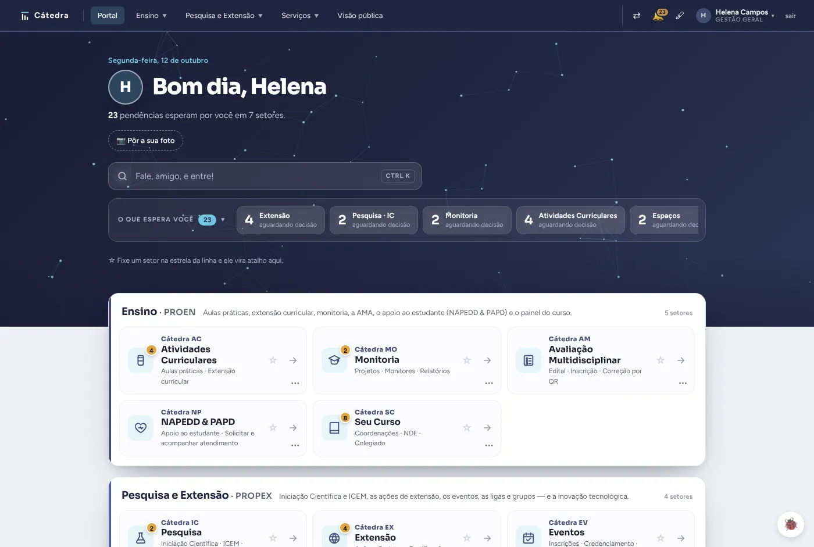Open the NAPEDD & PAPD arrow

pyautogui.click(x=293, y=428)
